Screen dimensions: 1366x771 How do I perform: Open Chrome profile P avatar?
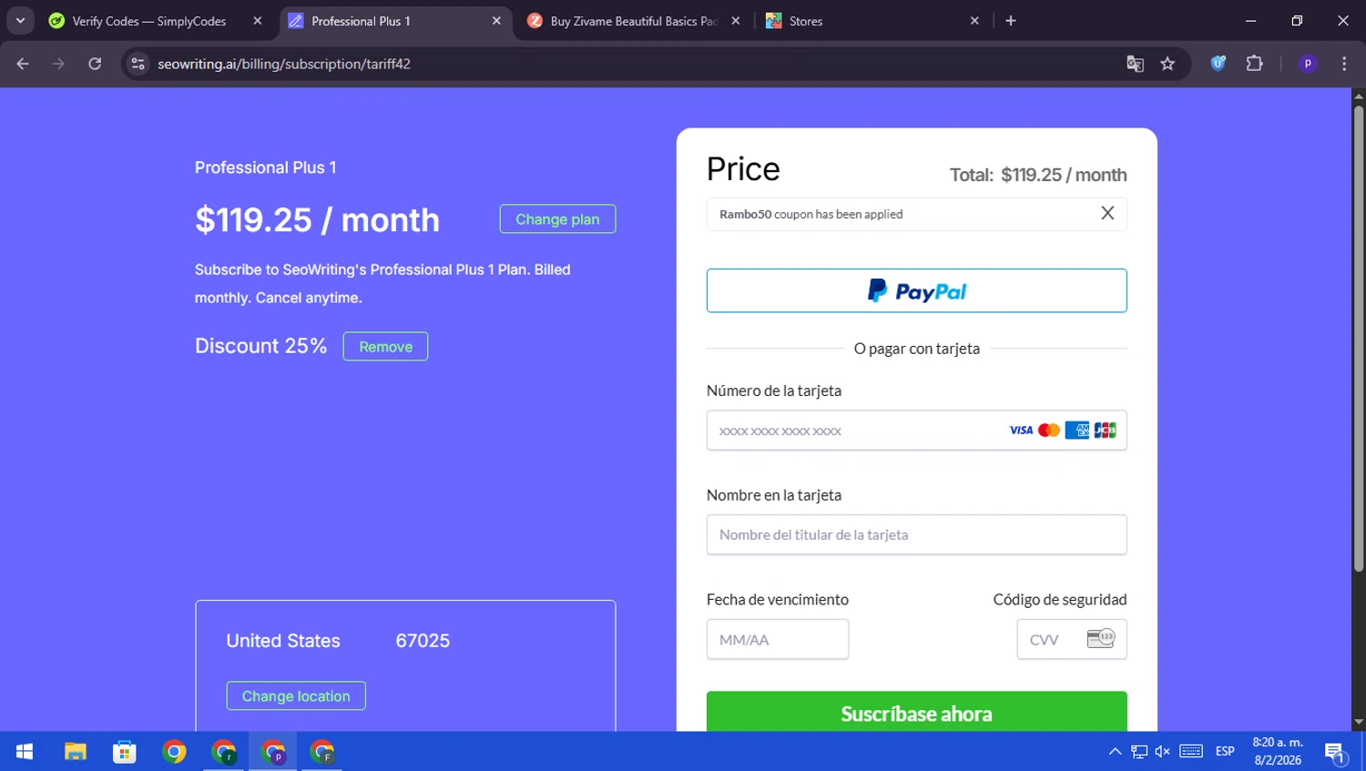[1308, 64]
